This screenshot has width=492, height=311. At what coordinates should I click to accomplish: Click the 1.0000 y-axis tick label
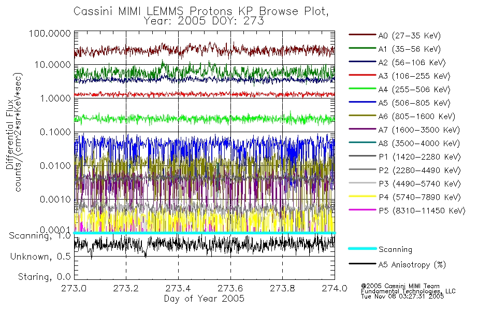pos(55,98)
